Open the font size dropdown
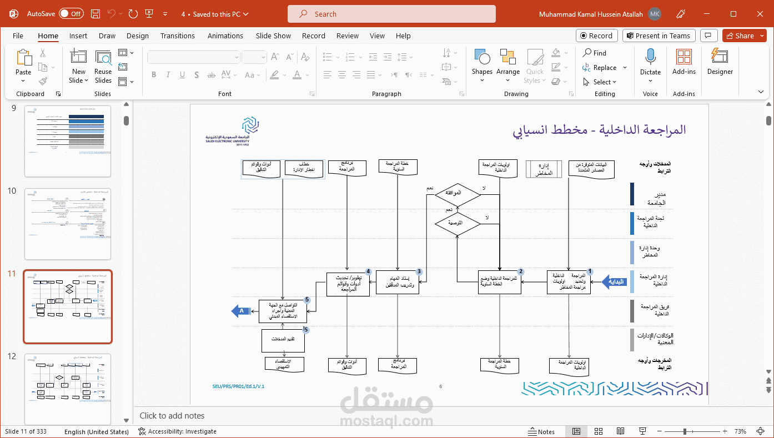This screenshot has height=438, width=774. pyautogui.click(x=264, y=57)
